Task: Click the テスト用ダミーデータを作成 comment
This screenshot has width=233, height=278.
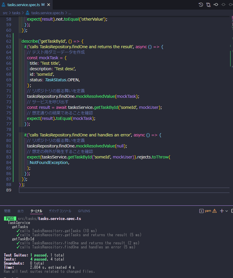Action: (56, 52)
